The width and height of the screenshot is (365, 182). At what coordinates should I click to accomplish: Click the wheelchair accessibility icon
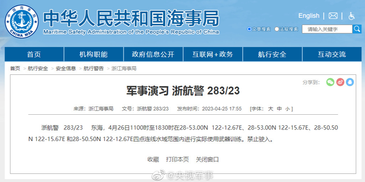351,16
